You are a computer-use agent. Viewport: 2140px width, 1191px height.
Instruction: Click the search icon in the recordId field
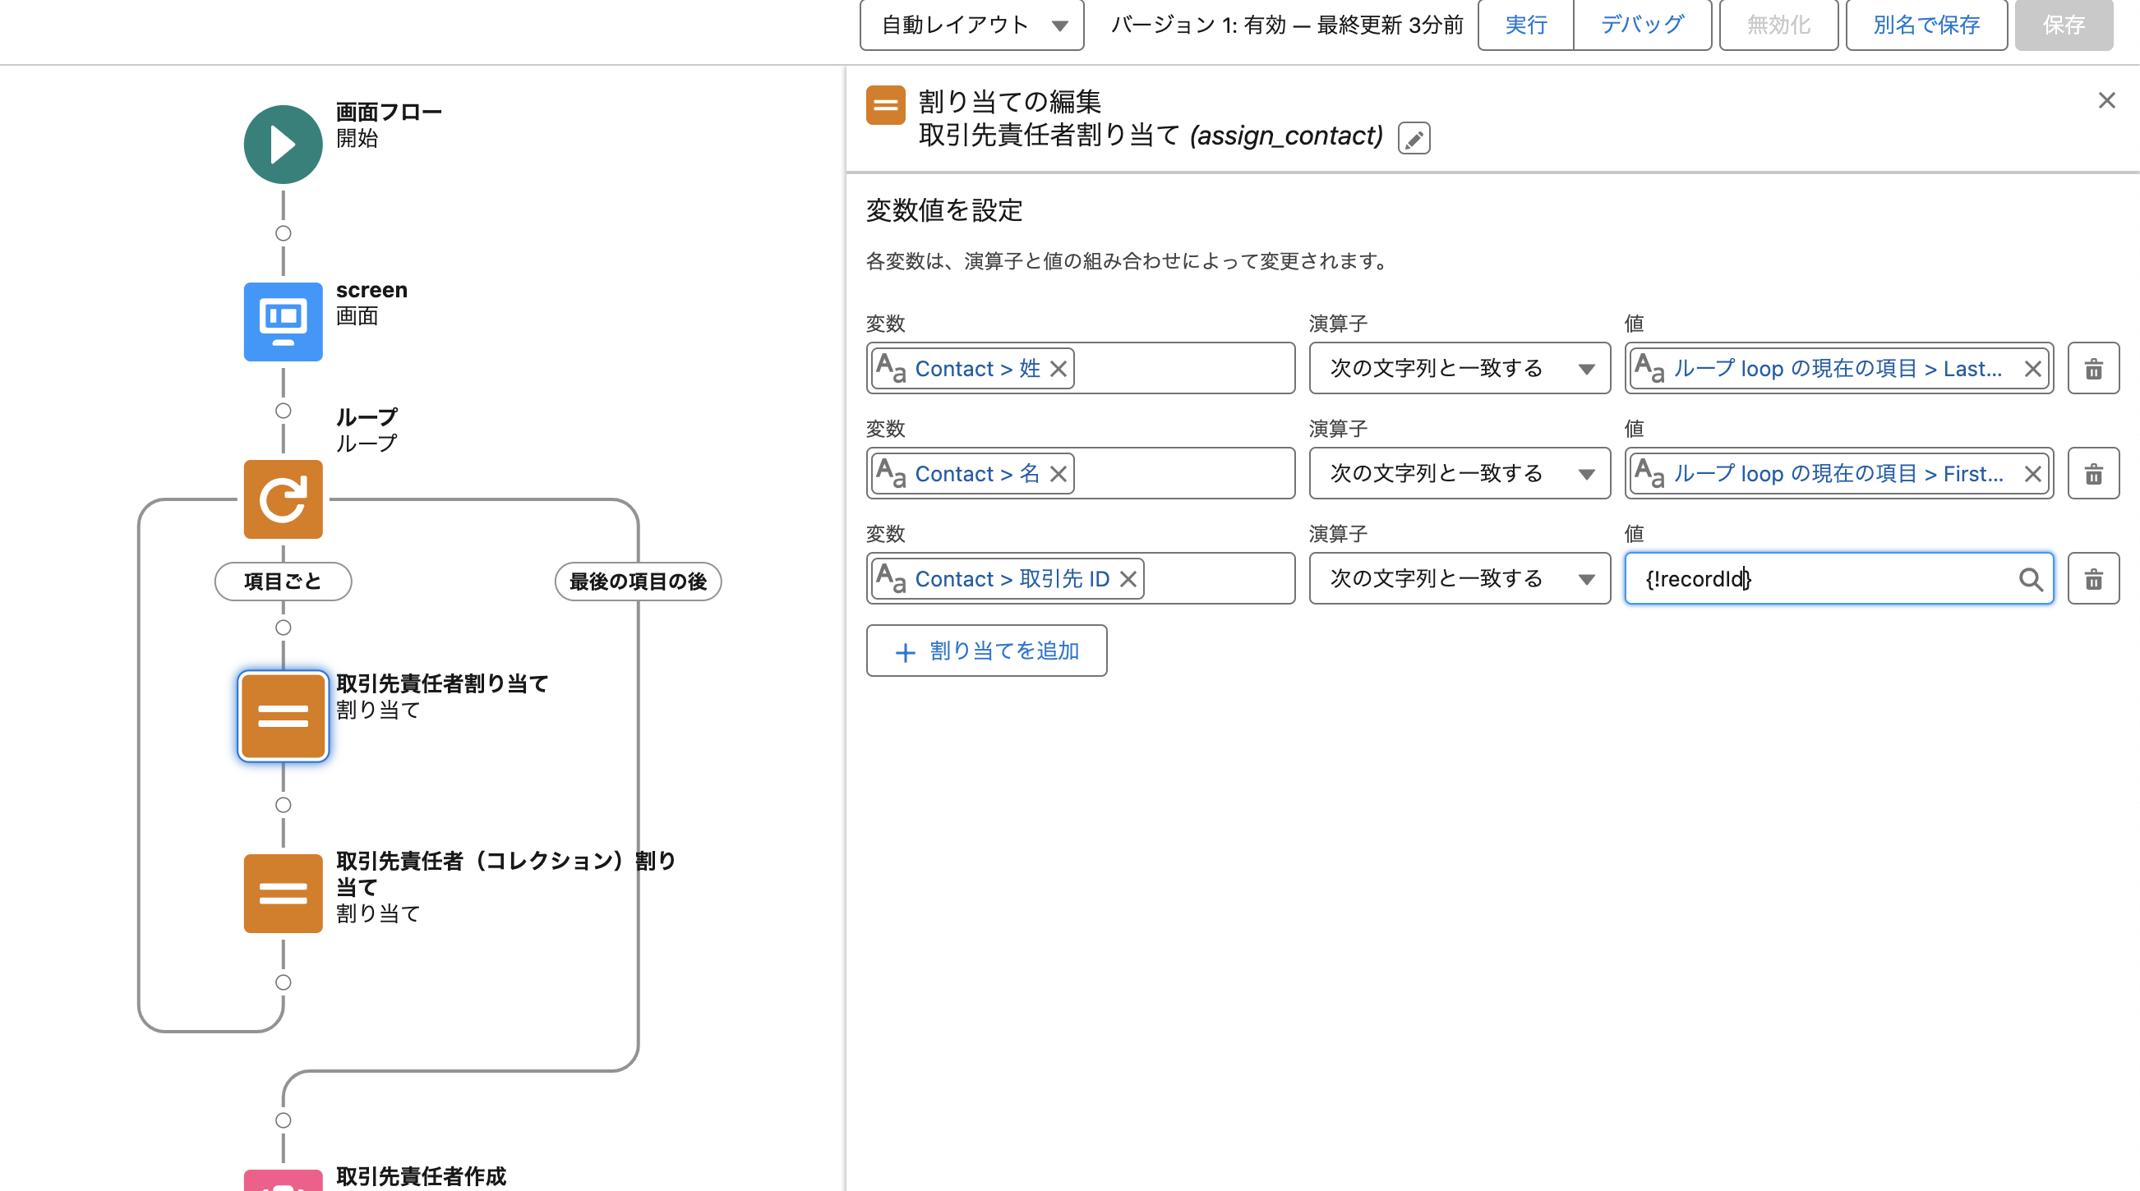pos(2030,579)
